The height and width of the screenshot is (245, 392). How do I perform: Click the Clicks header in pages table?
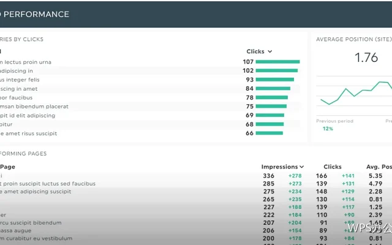(x=333, y=167)
